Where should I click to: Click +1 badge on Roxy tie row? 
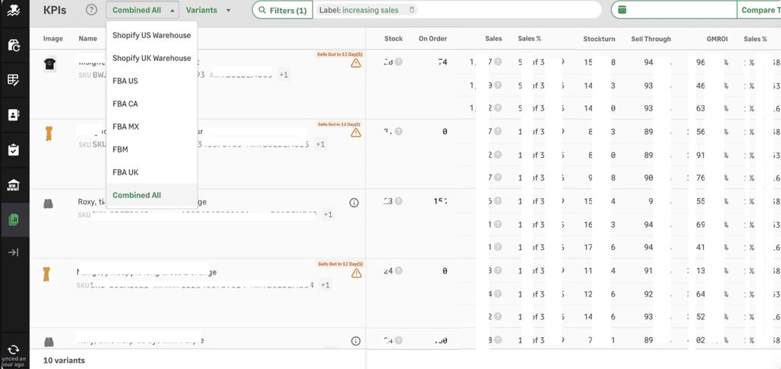tap(328, 215)
